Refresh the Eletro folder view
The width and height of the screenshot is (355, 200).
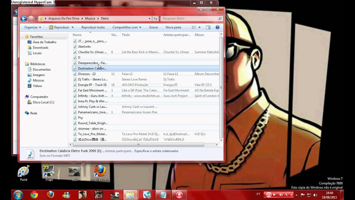[155, 19]
